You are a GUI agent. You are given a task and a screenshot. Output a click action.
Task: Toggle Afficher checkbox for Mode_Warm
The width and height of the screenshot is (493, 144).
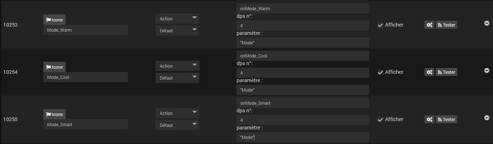[x=380, y=25]
